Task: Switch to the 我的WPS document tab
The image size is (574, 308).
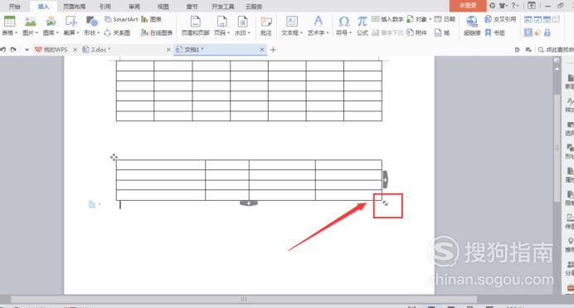Action: (x=51, y=50)
